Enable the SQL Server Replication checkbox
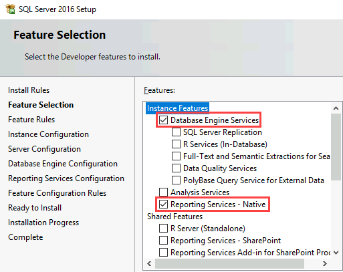343x272 pixels. (176, 132)
